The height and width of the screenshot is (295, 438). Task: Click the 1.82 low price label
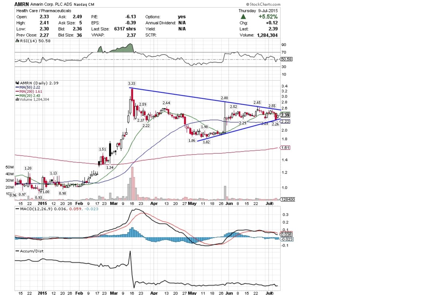coord(206,142)
